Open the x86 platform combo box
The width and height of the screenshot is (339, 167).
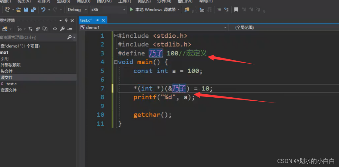coord(108,10)
